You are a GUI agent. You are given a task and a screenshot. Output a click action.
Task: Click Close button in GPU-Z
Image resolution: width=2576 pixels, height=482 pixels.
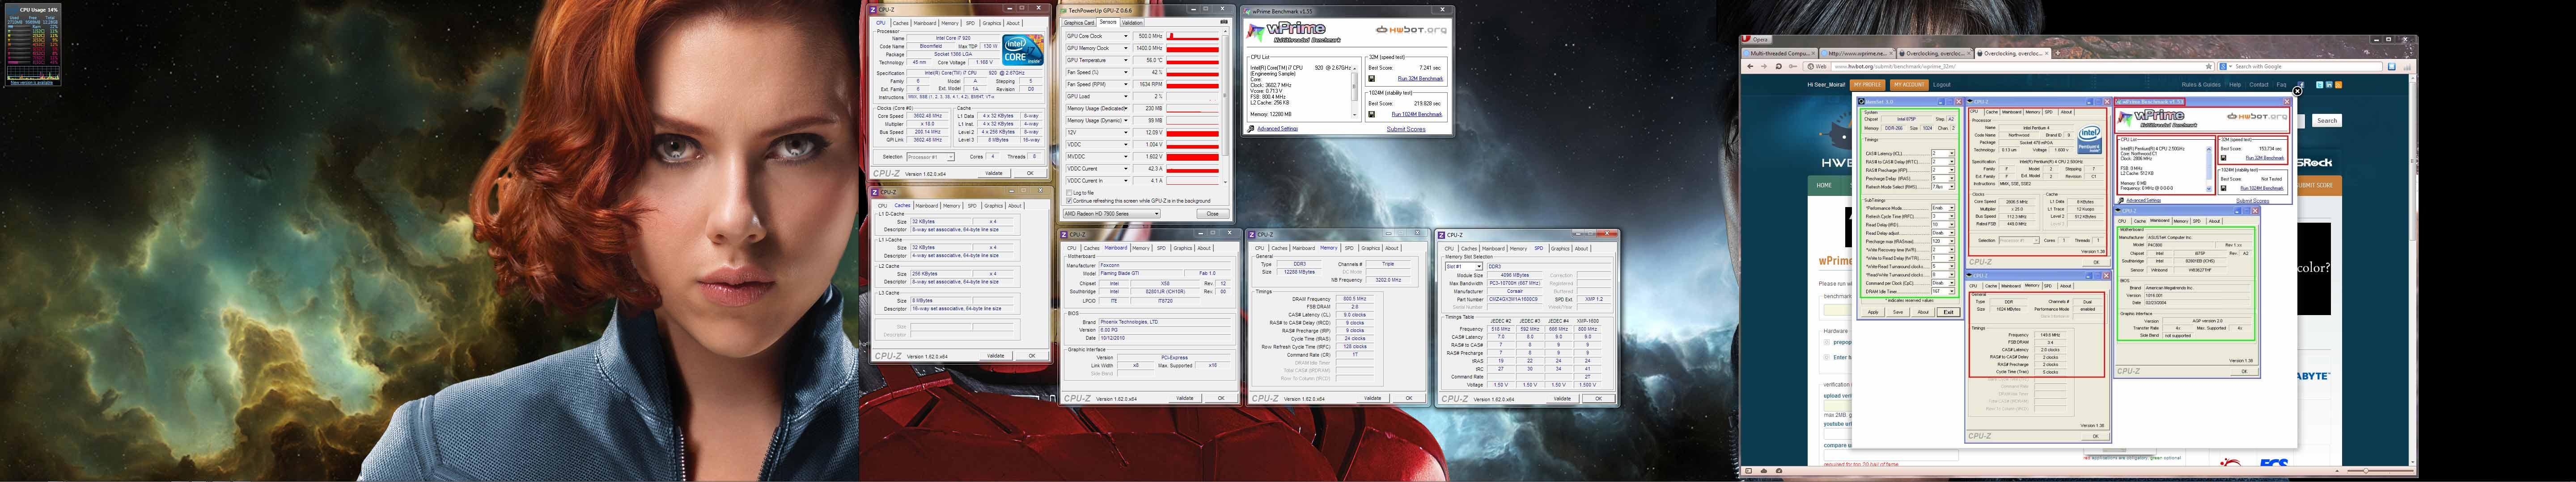[1213, 214]
